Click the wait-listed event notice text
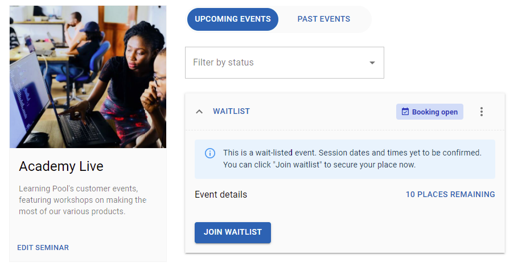This screenshot has width=526, height=266. tap(352, 159)
